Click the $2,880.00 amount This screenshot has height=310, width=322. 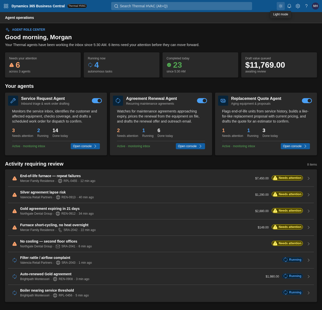(x=262, y=211)
